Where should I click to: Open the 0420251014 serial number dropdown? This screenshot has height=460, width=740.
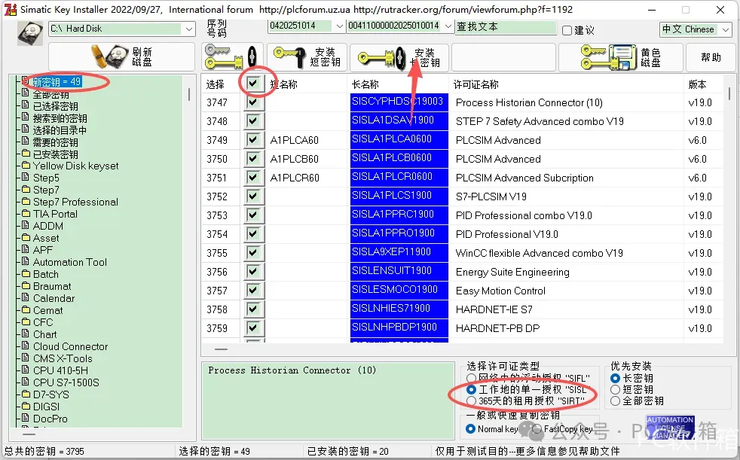339,26
